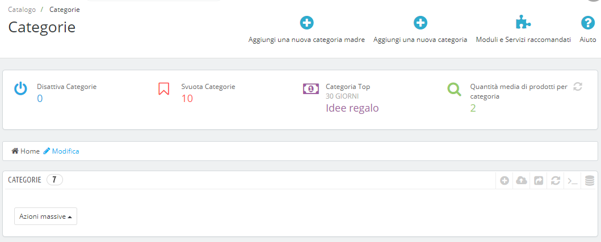Click the import arrow icon in the panel toolbar
The width and height of the screenshot is (601, 242).
click(539, 181)
